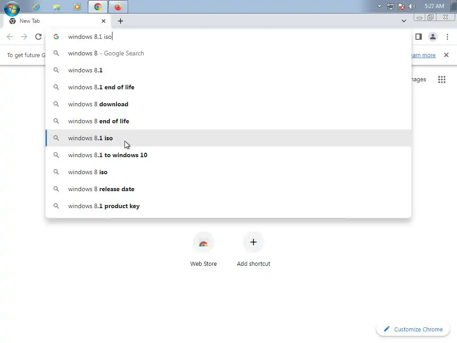Open Windows Media Player taskbar icon
457x343 pixels.
(77, 7)
